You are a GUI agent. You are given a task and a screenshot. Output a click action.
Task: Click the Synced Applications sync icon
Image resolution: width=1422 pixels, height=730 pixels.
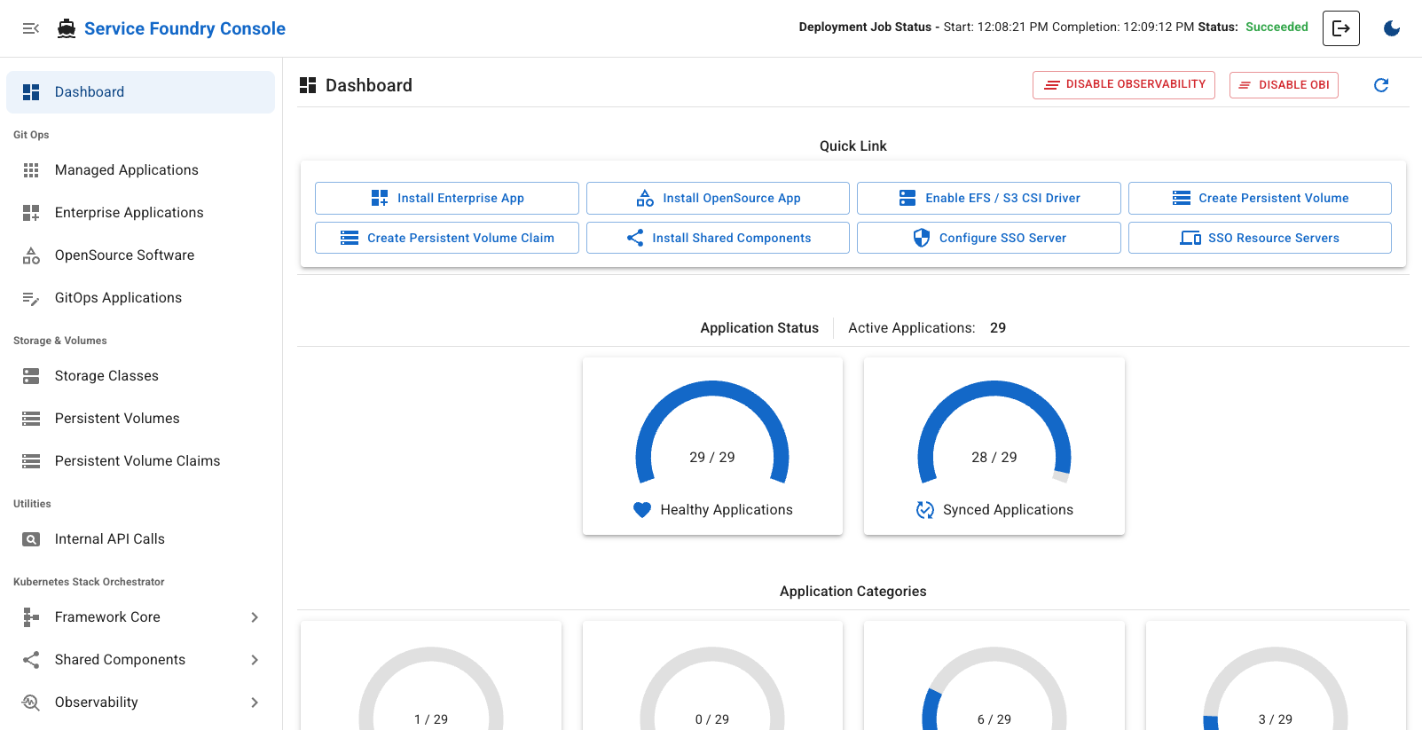[924, 510]
